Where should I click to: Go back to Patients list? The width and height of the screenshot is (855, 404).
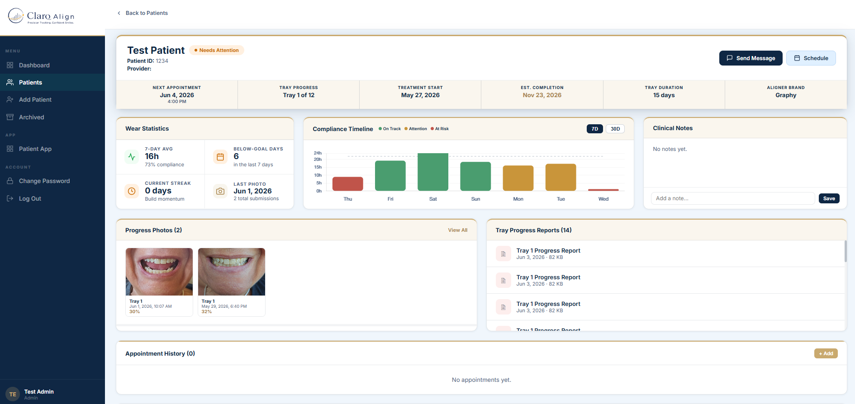(x=142, y=13)
